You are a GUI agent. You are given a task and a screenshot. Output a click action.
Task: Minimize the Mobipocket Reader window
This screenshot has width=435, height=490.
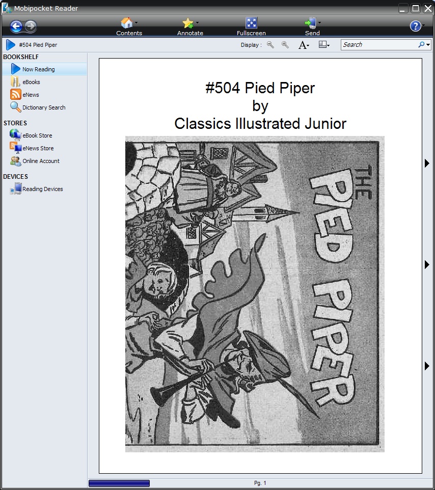(x=403, y=9)
